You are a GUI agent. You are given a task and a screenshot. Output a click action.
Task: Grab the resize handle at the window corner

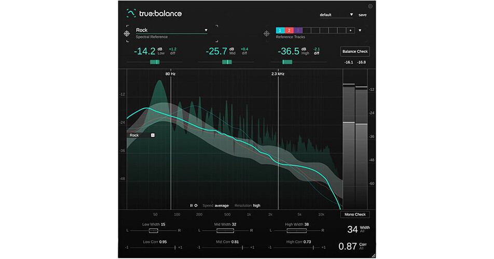pyautogui.click(x=373, y=256)
